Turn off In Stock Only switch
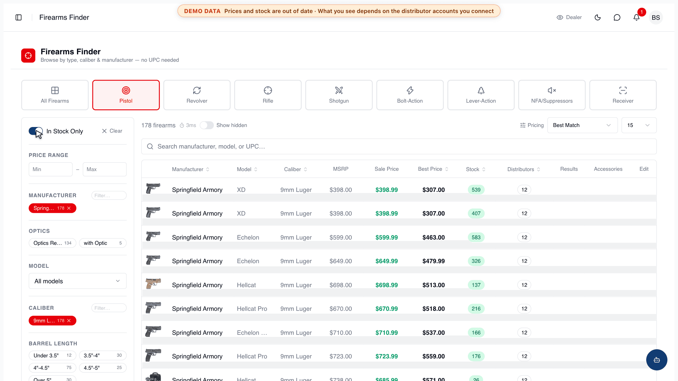Image resolution: width=678 pixels, height=381 pixels. (36, 131)
